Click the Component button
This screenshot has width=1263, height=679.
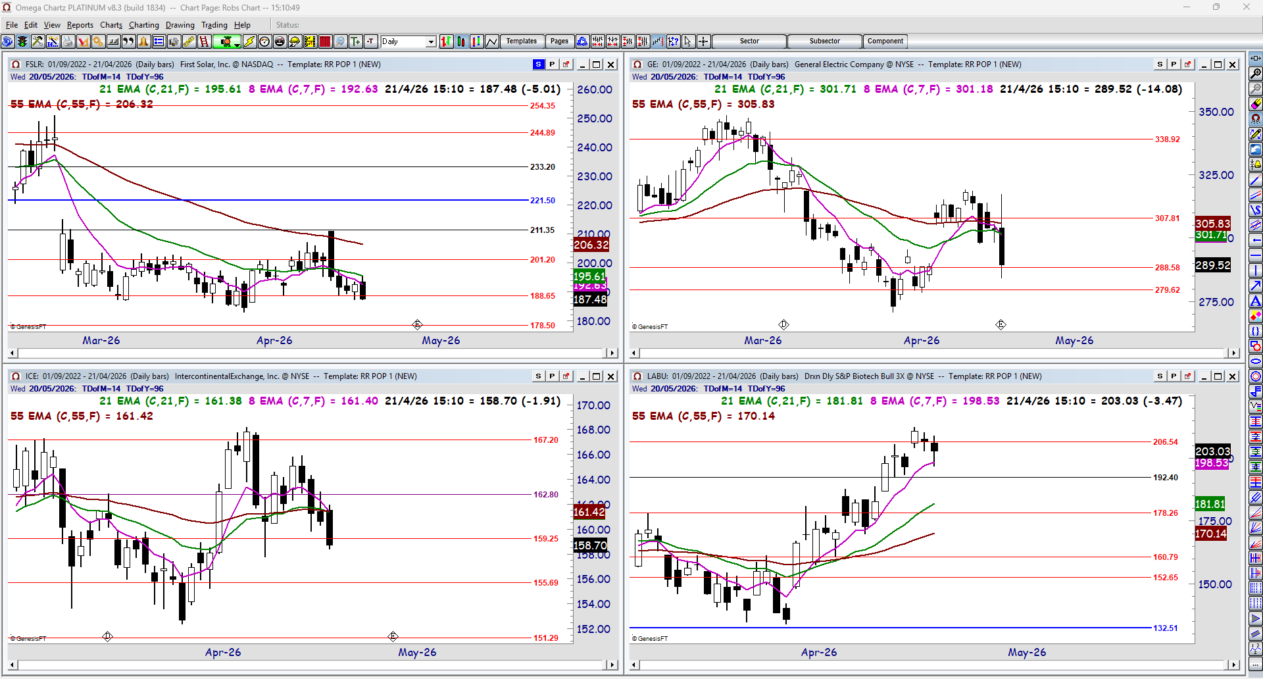[x=885, y=41]
